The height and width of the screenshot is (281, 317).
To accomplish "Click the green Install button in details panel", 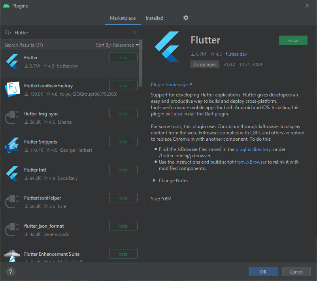I will [293, 40].
